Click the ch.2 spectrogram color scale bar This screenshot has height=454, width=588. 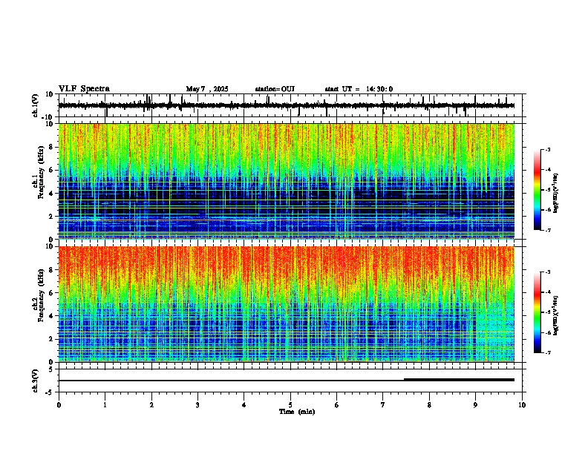pos(538,312)
